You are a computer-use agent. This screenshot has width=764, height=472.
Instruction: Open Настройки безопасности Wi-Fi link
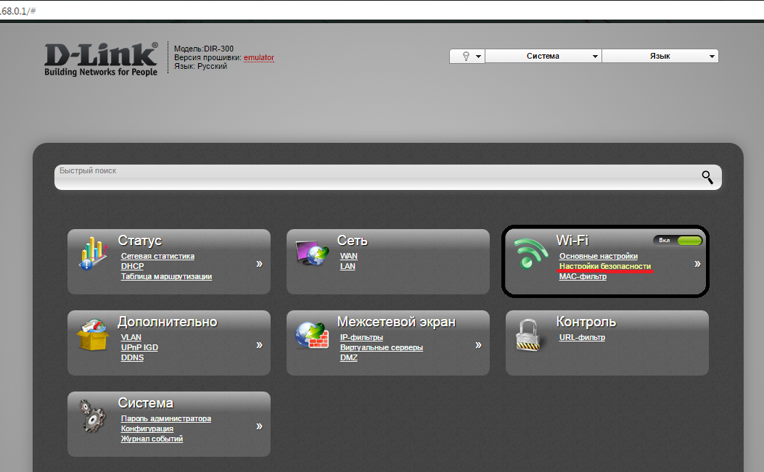(604, 267)
